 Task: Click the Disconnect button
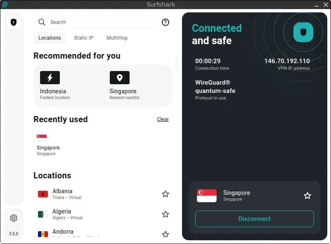click(254, 219)
